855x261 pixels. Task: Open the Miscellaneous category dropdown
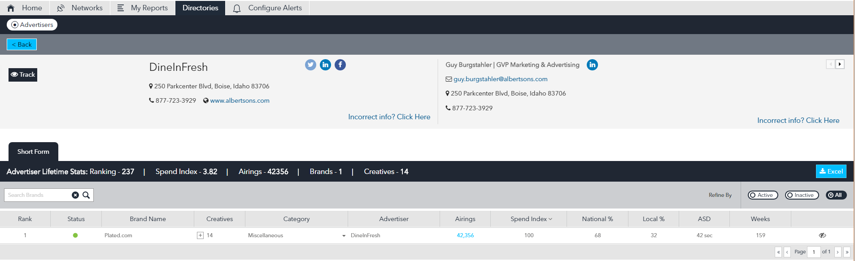point(344,235)
